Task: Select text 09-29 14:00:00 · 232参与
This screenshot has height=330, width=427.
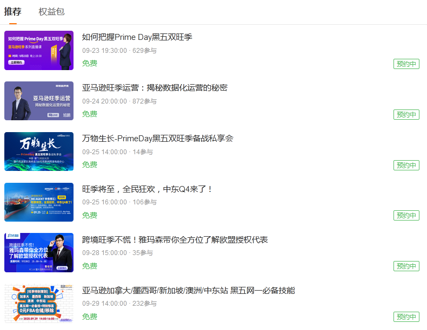Action: pos(119,304)
